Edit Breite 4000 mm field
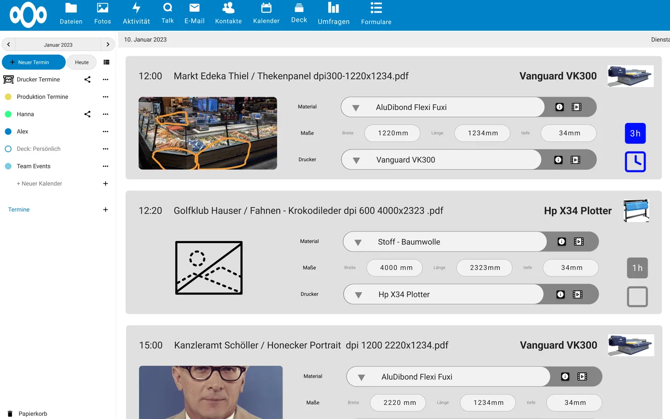Screen dimensions: 670x419 (395, 268)
